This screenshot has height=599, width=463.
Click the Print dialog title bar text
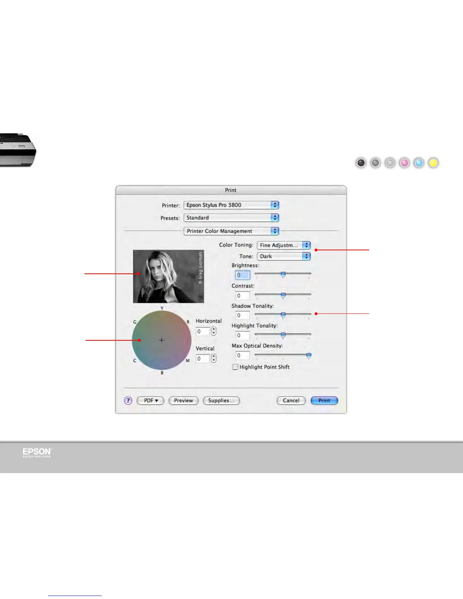tap(231, 190)
